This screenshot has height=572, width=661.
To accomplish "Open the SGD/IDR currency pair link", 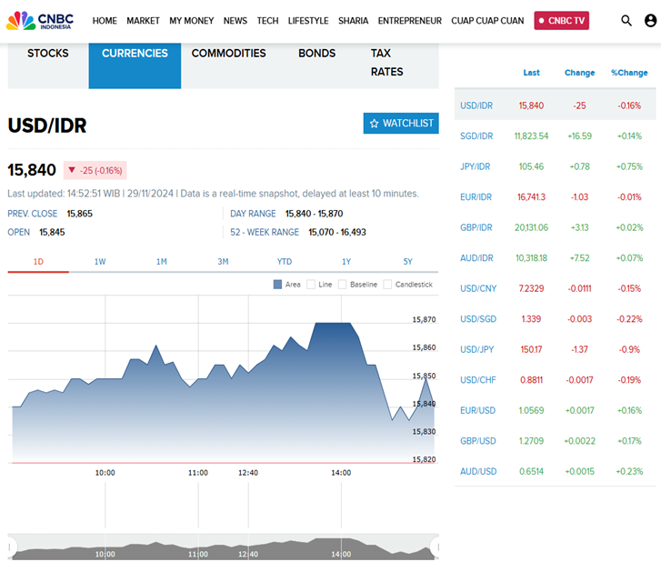I will tap(476, 136).
